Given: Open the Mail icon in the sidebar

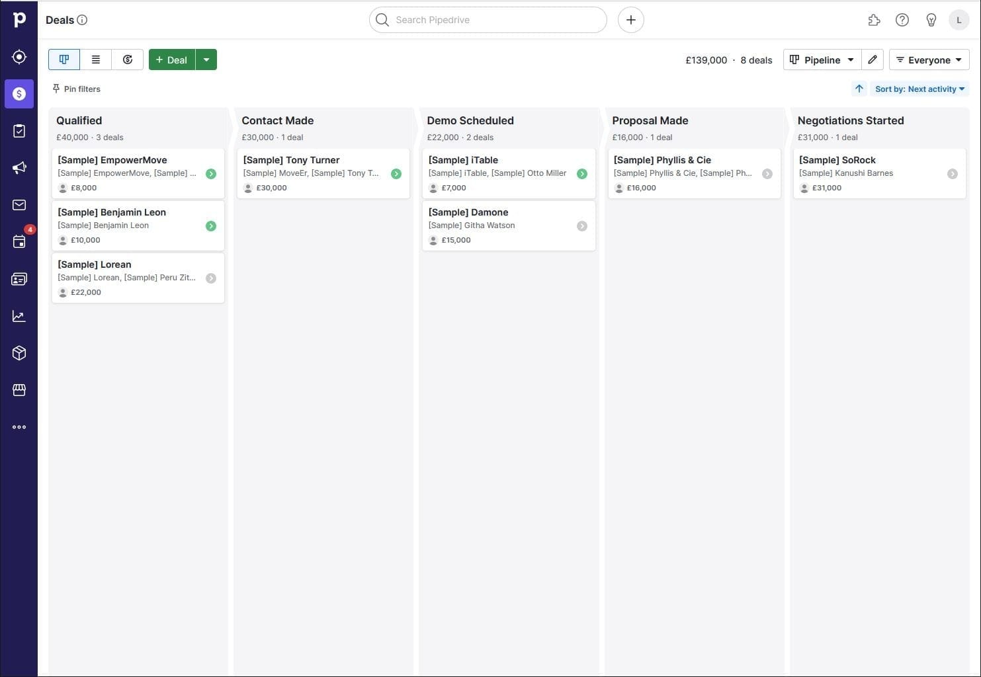Looking at the screenshot, I should point(19,204).
